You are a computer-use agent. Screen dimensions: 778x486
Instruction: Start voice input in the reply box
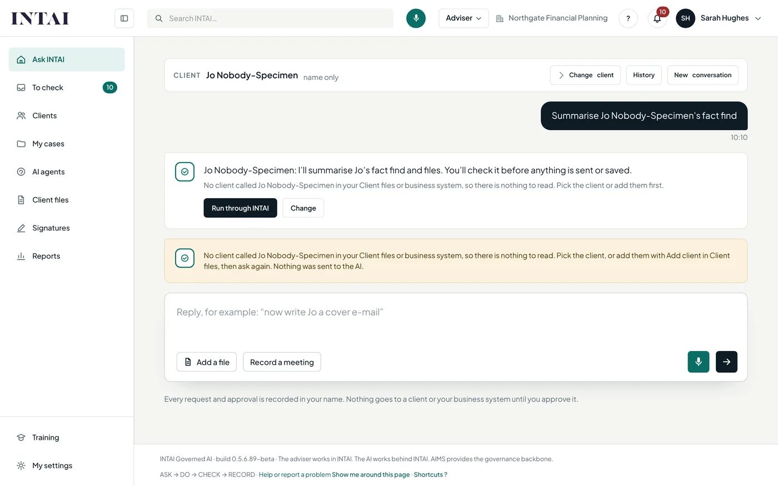tap(699, 362)
